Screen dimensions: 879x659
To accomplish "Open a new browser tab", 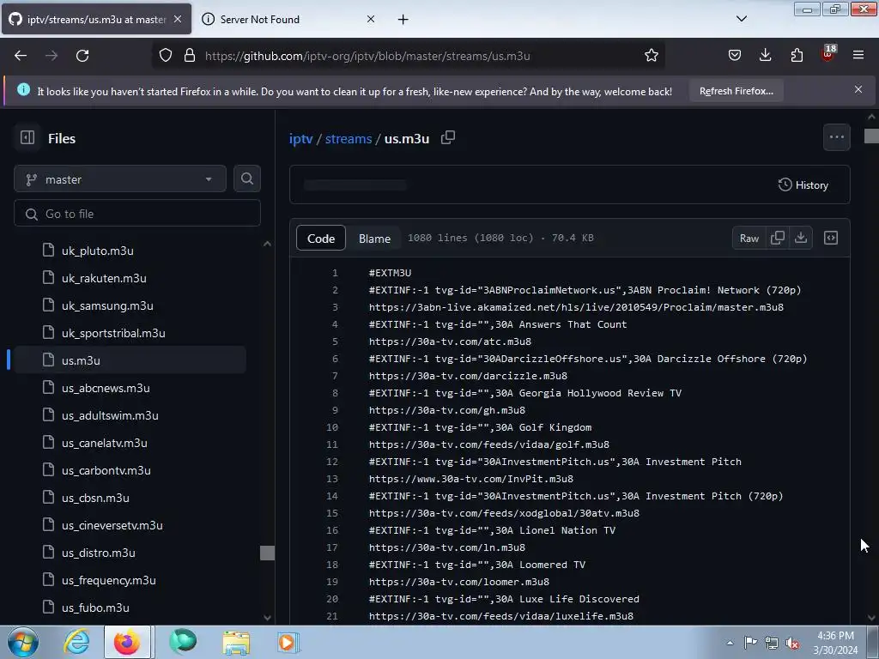I will [x=403, y=20].
